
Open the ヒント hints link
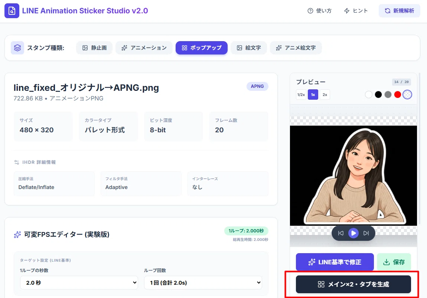click(356, 11)
